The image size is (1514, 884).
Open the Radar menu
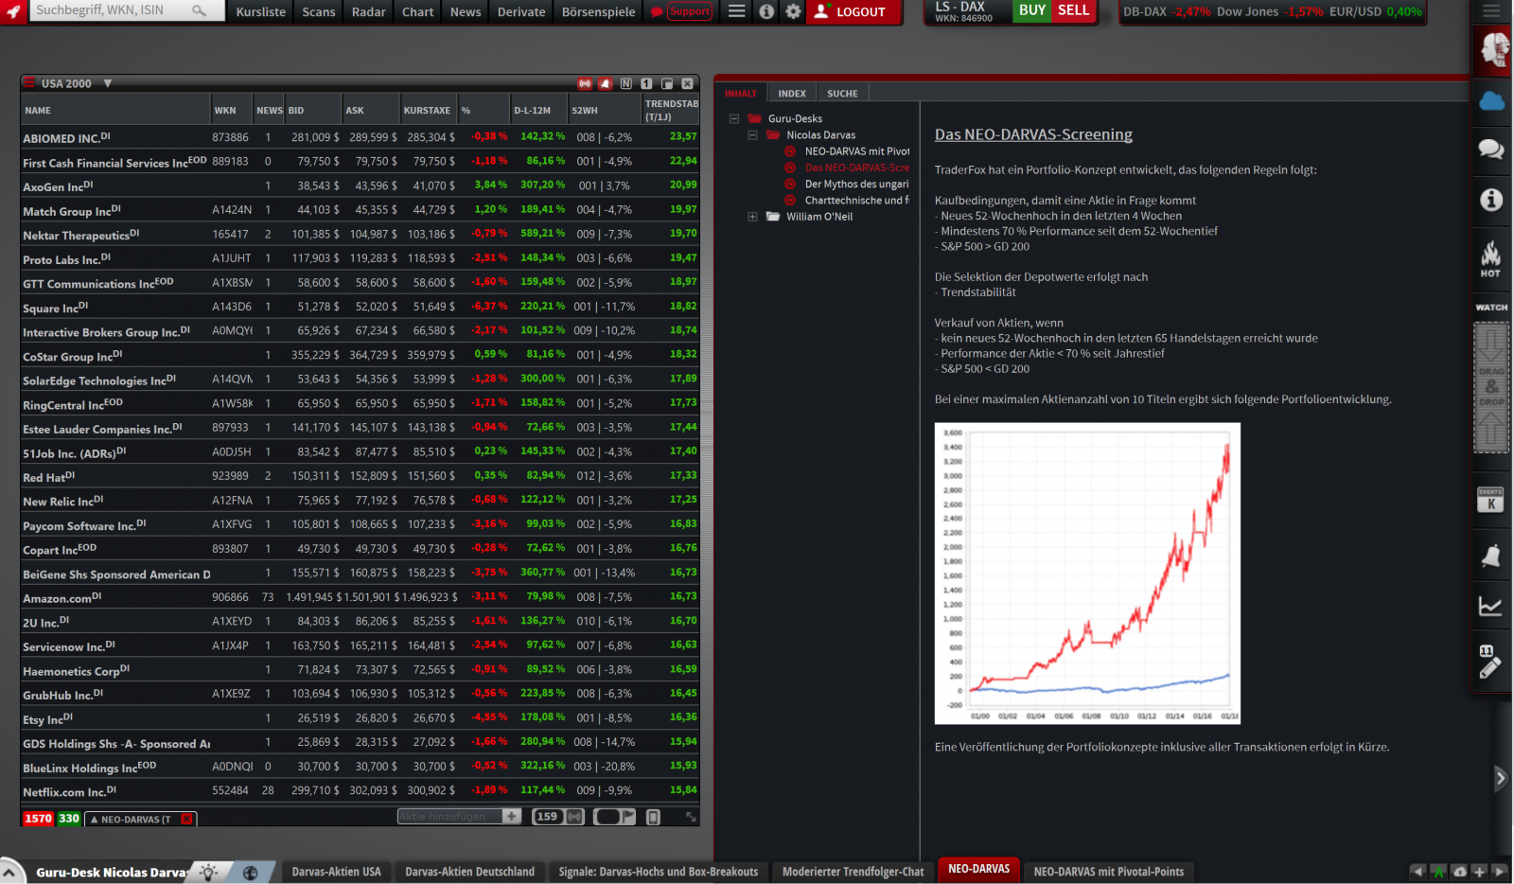(x=369, y=11)
